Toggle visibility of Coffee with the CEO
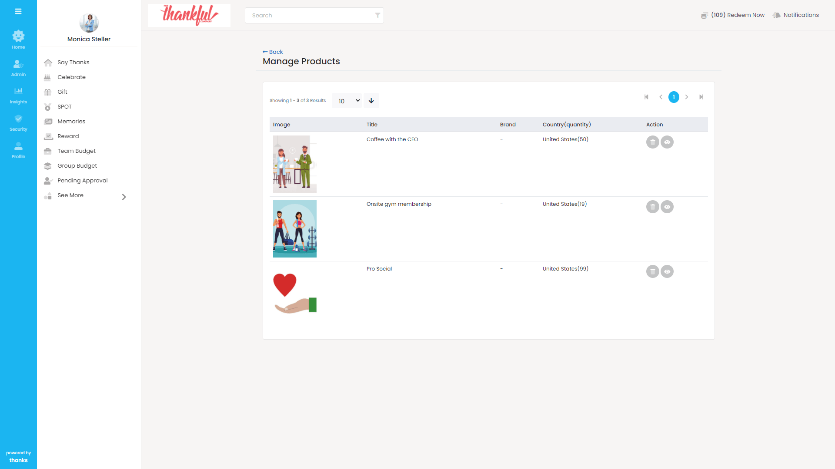The image size is (835, 469). point(667,142)
